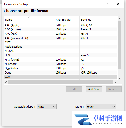Click the horizontal scroll left arrow

(x=6, y=82)
